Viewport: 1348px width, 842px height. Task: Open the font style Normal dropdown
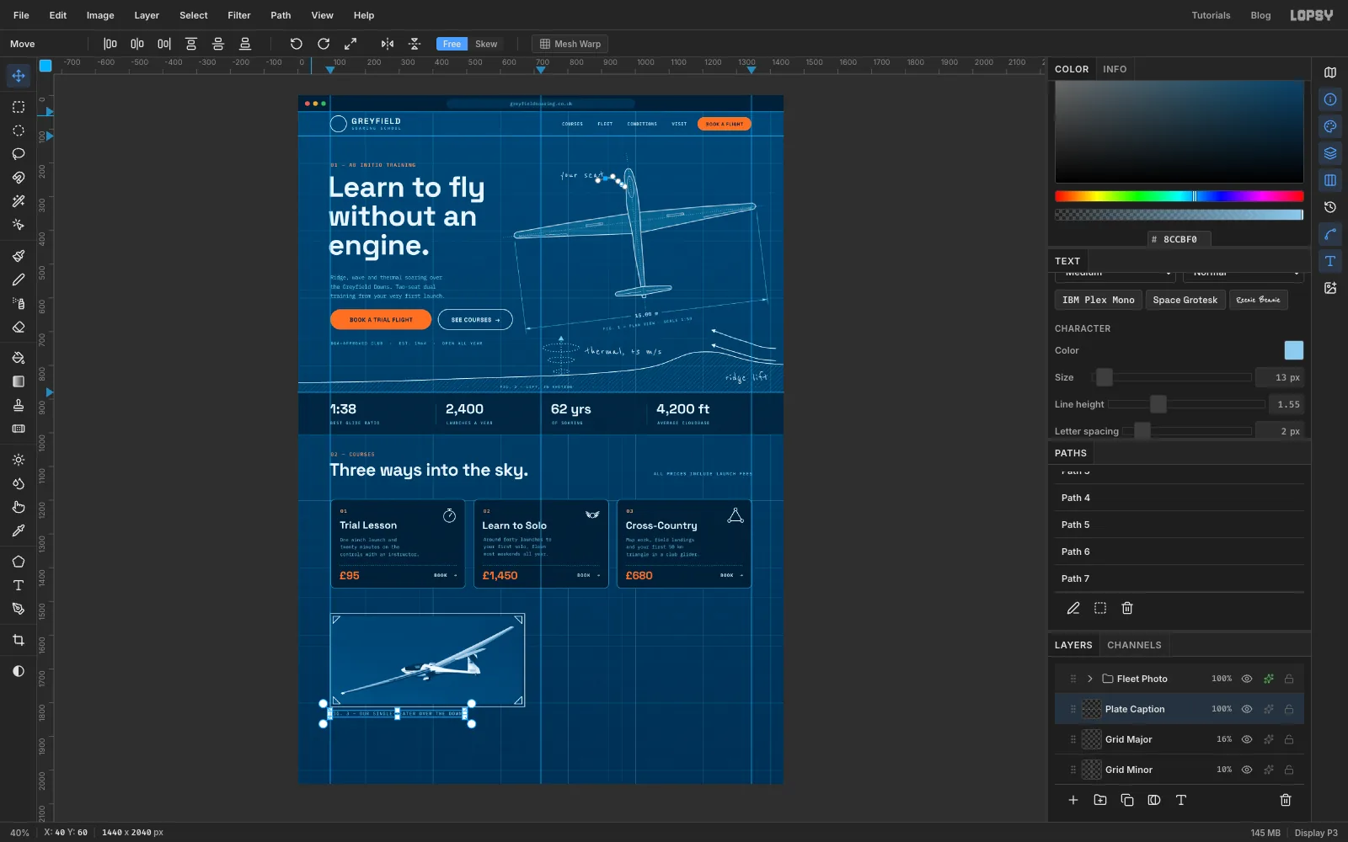[1244, 274]
